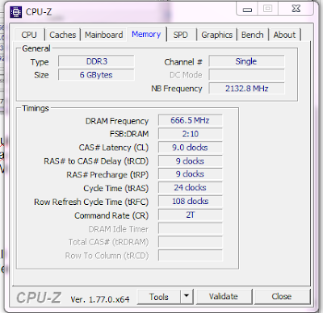The height and width of the screenshot is (313, 323).
Task: Click the empty Row To Column field
Action: tap(190, 256)
